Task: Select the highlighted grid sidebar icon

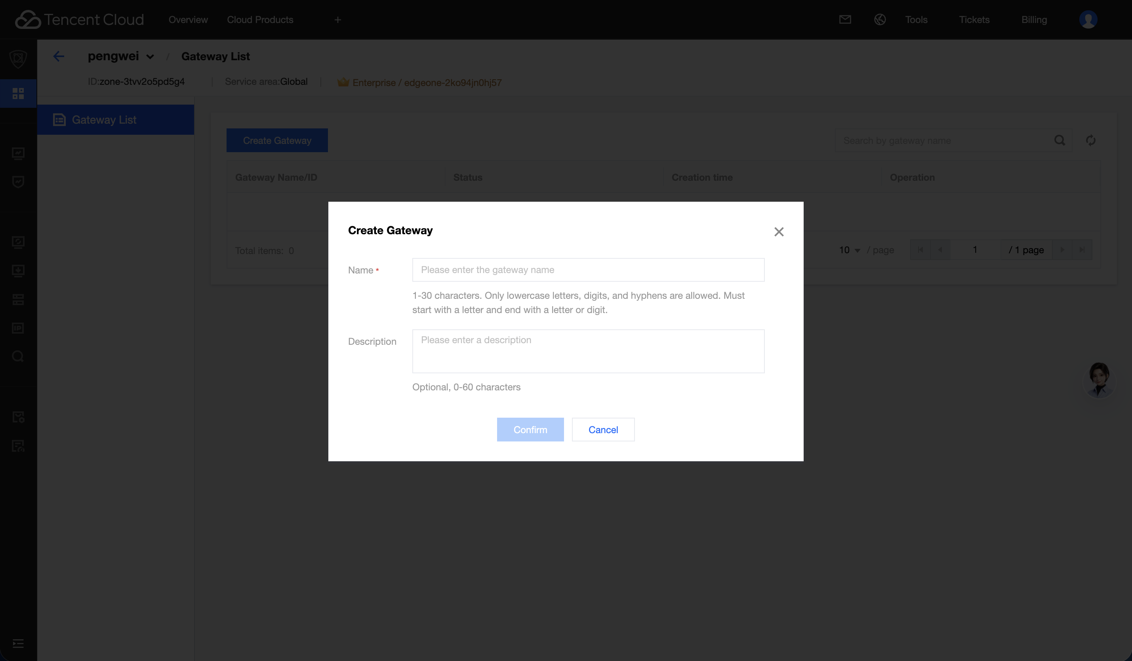Action: (18, 94)
